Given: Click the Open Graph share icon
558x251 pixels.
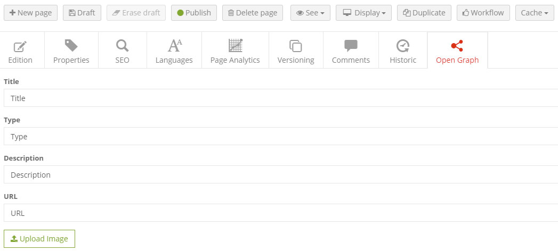Looking at the screenshot, I should pos(457,46).
